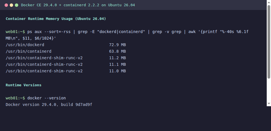This screenshot has width=271, height=131.
Task: Click the '72.9 MB' memory value
Action: tap(118, 45)
